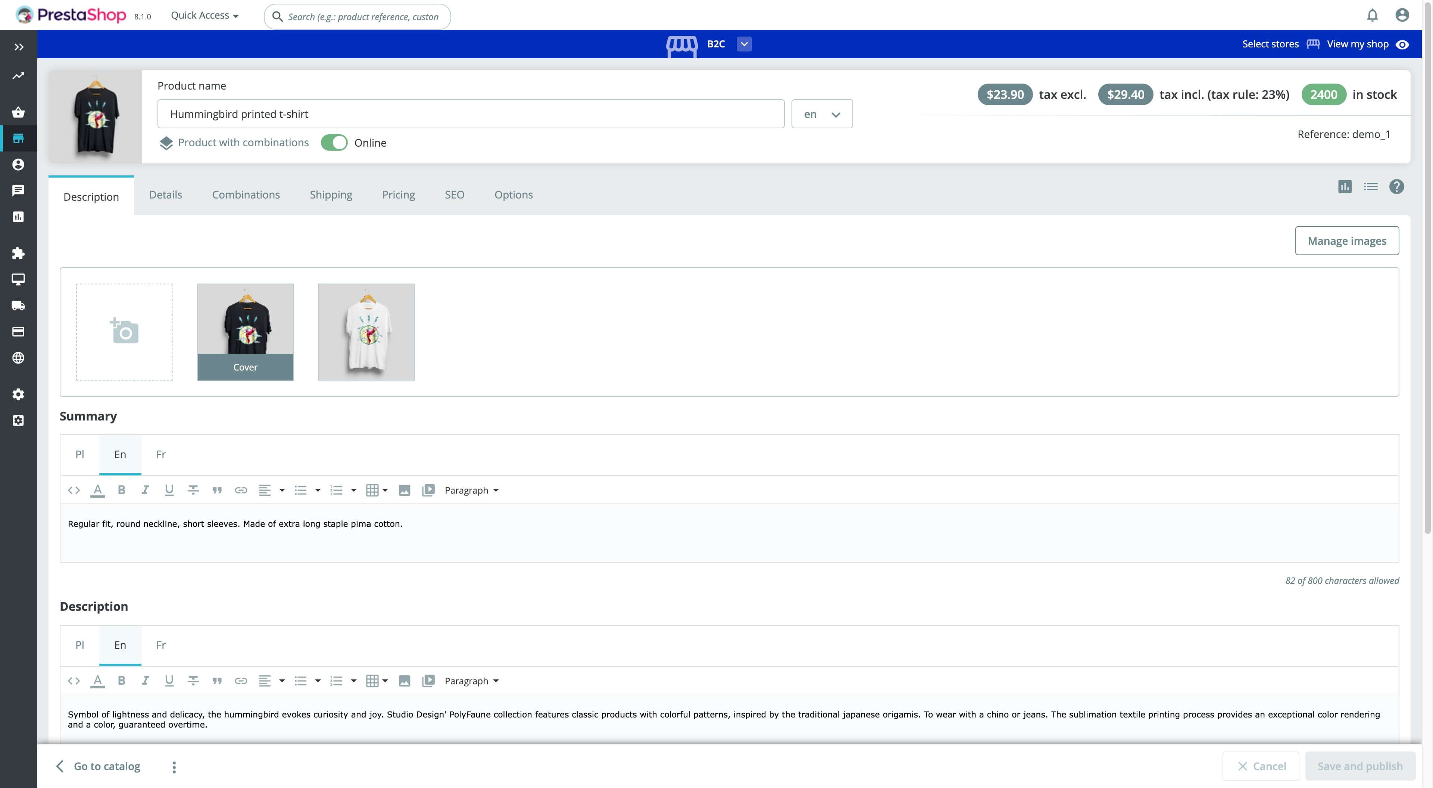The image size is (1433, 788).
Task: Switch to the Combinations tab
Action: point(245,195)
